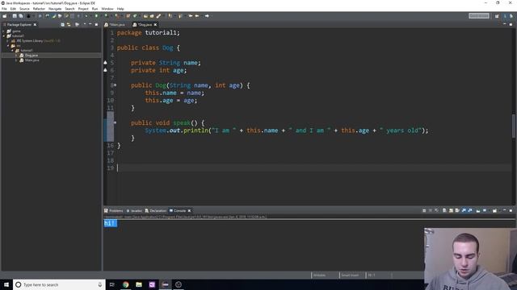The image size is (517, 290).
Task: Close the Console view tab
Action: tap(189, 211)
